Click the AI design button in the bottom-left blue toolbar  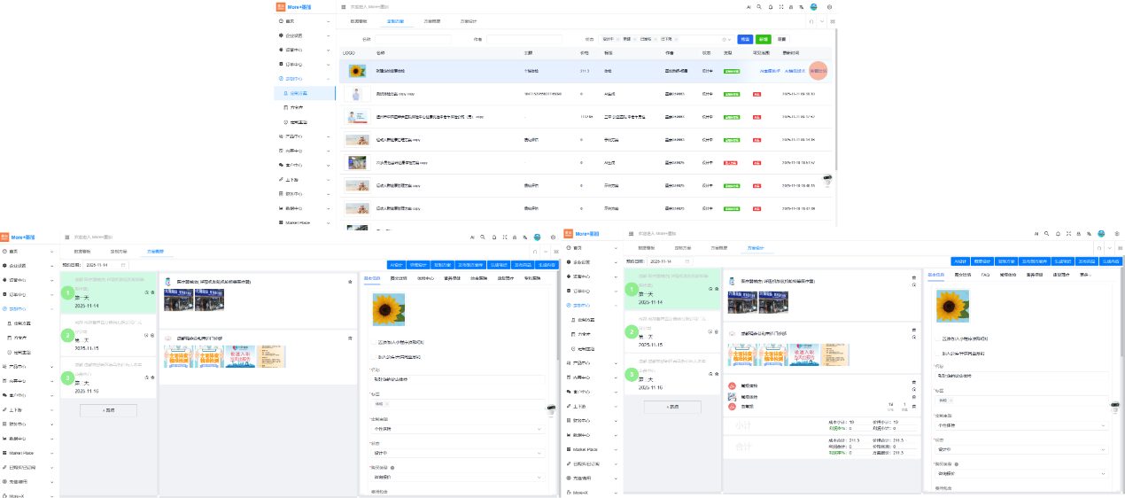click(395, 265)
